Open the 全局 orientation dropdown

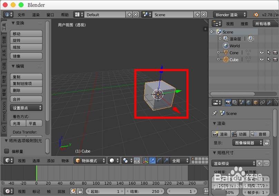click(x=179, y=160)
